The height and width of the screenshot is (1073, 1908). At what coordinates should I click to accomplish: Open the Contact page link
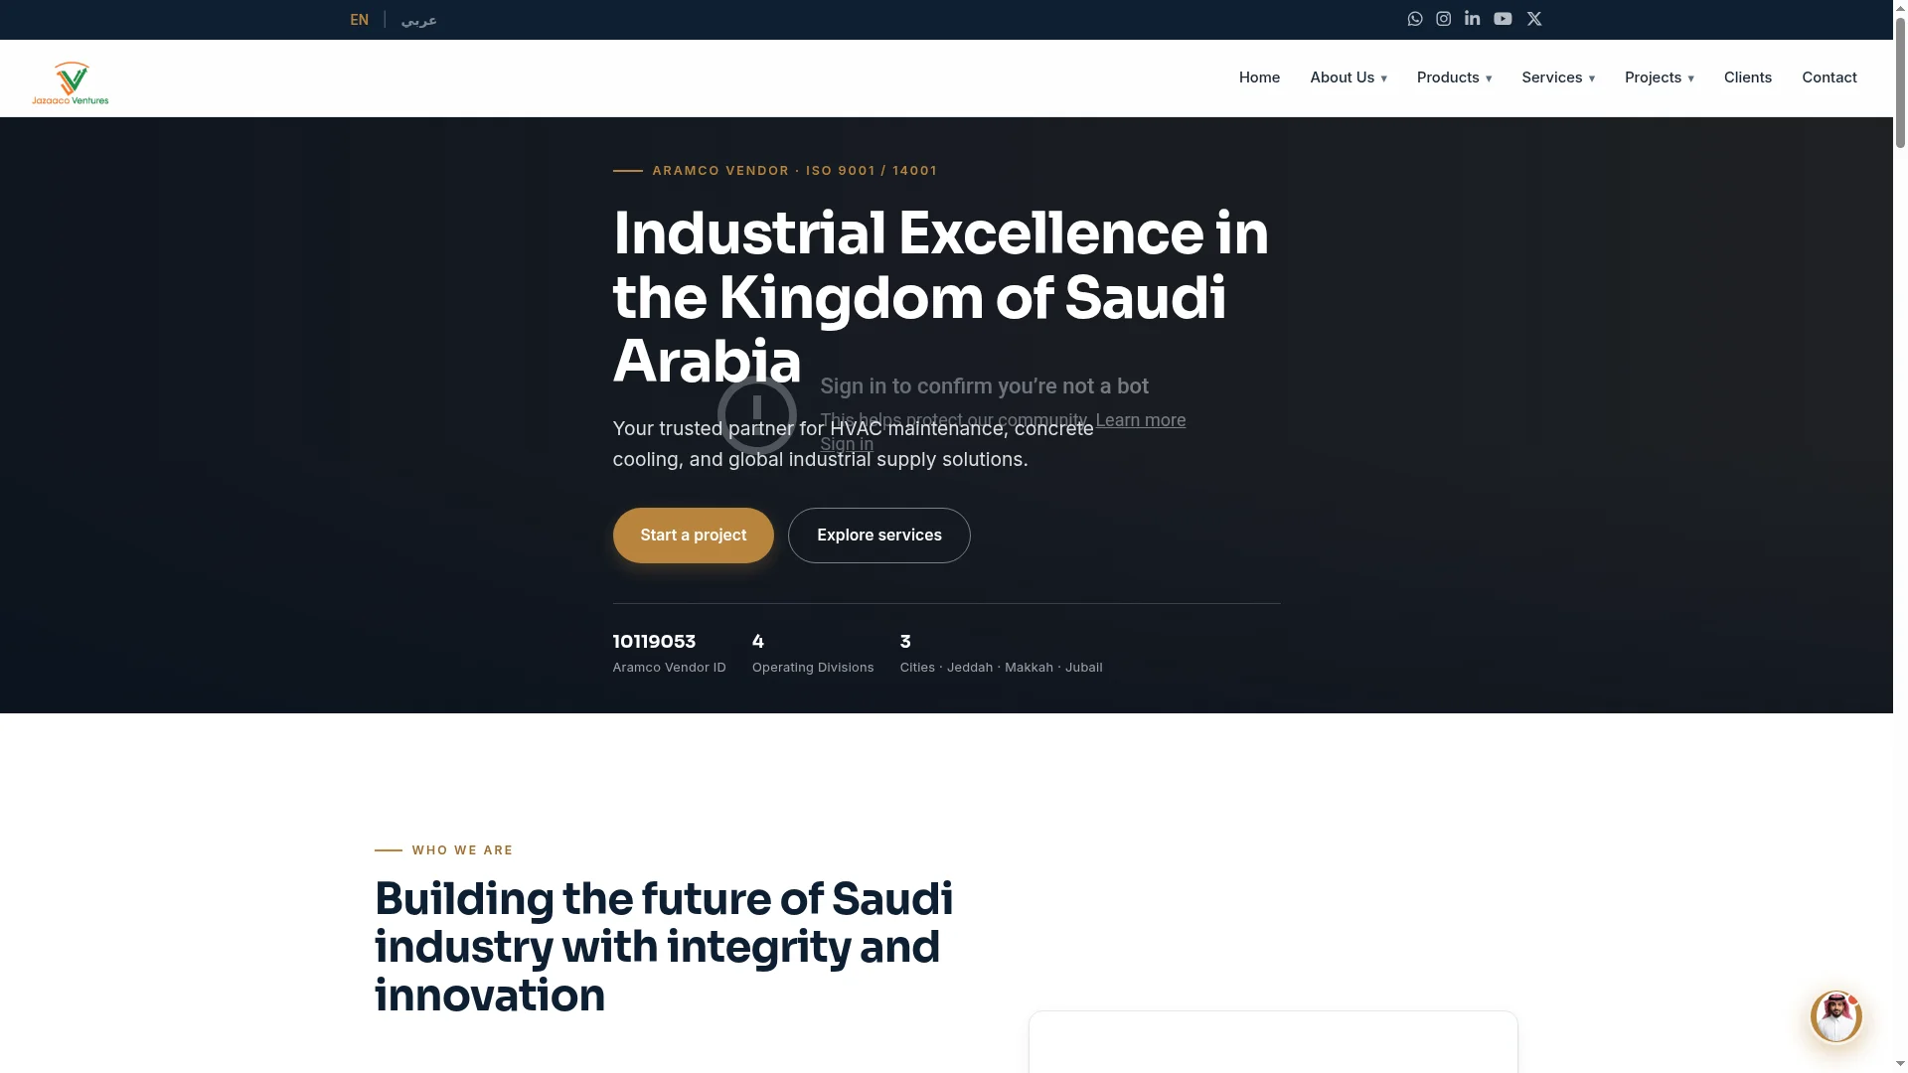(1829, 77)
